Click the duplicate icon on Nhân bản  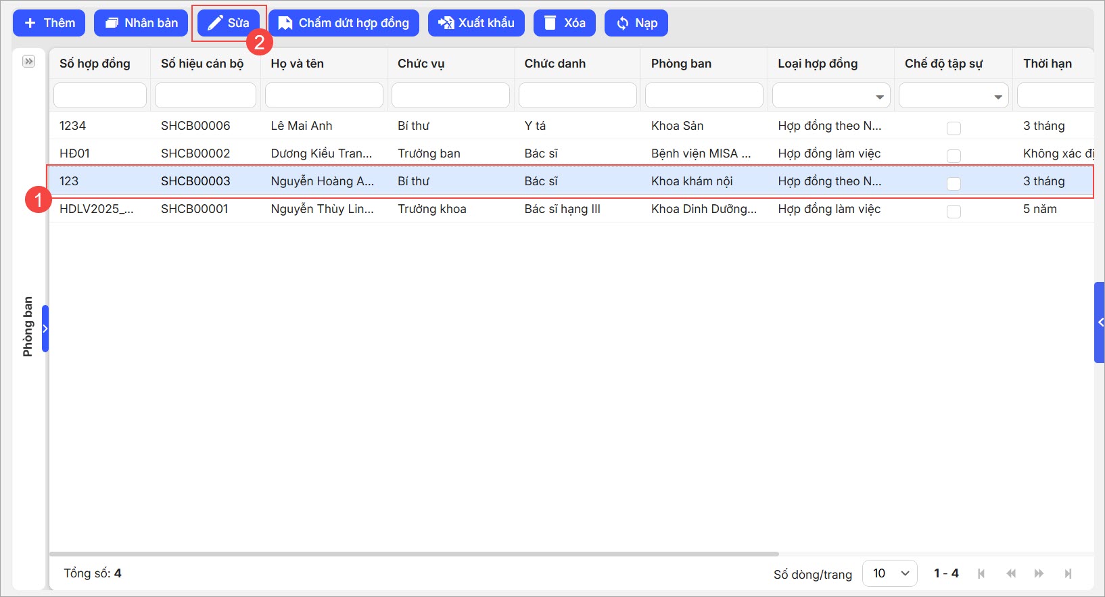click(x=112, y=23)
